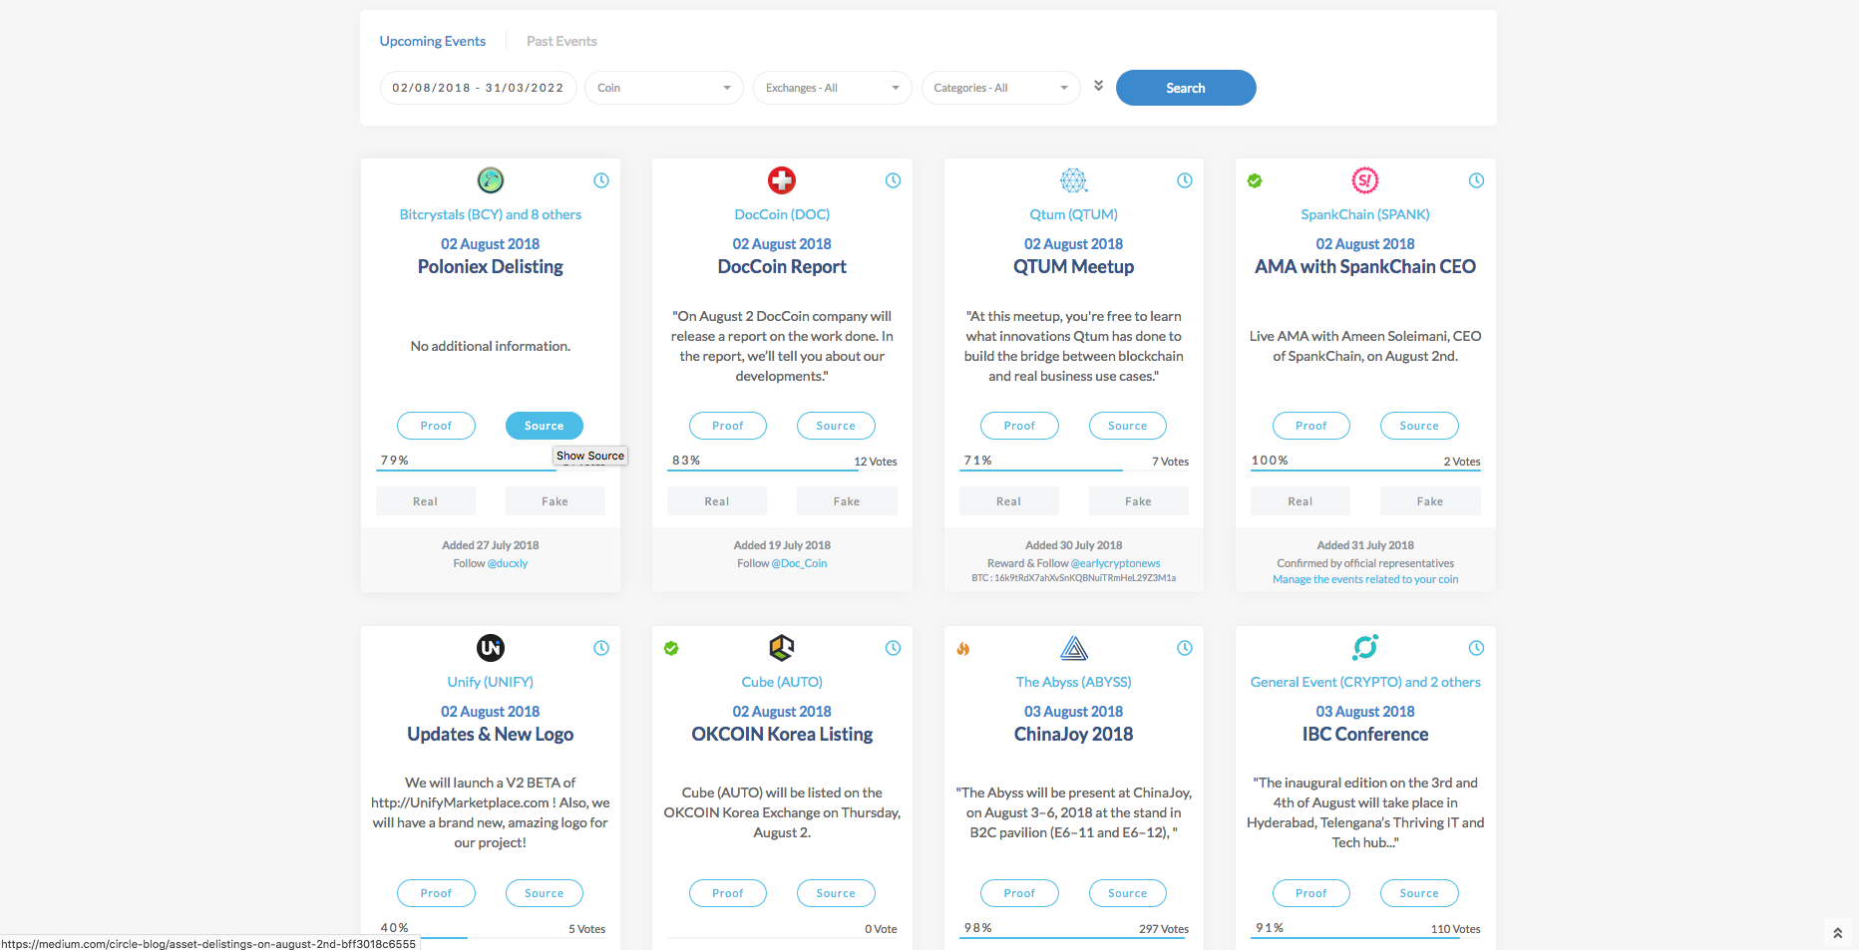
Task: Switch to the Past Events tab
Action: coord(561,41)
